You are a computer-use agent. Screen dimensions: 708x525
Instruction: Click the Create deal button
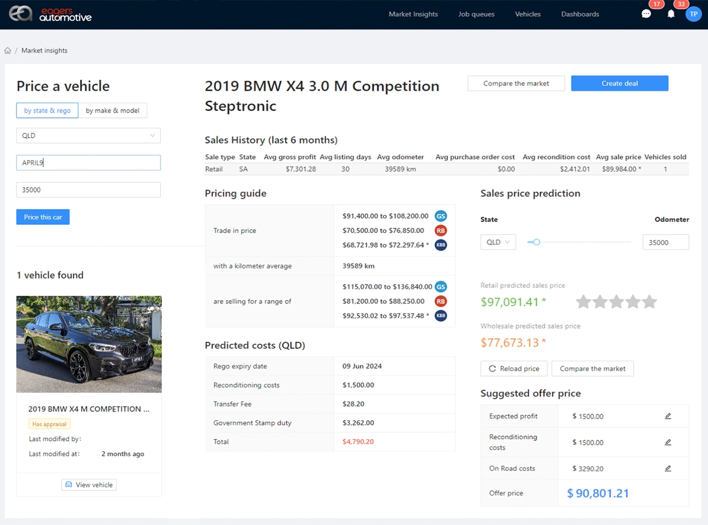point(620,83)
